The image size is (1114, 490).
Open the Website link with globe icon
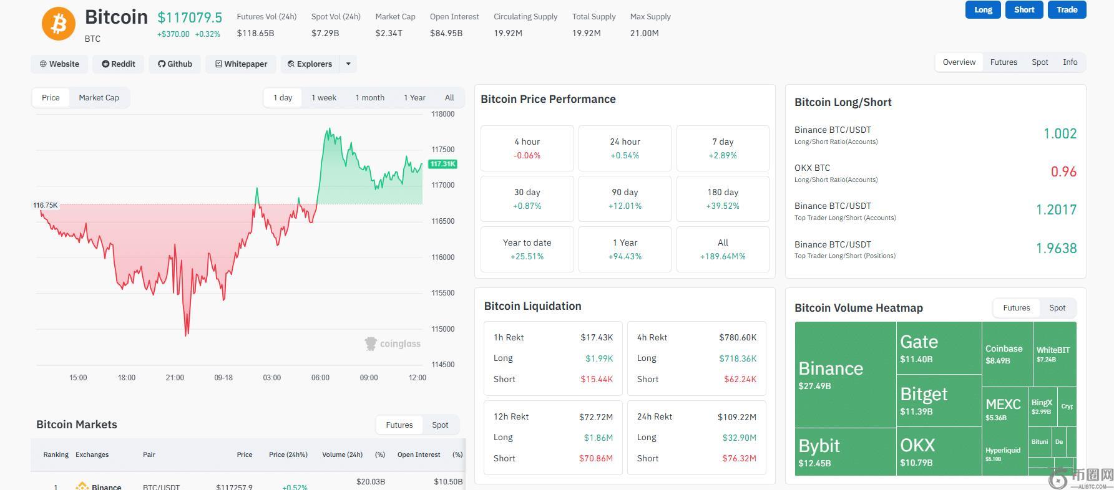59,64
